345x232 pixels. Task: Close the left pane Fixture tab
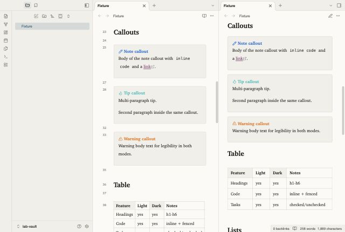[144, 6]
